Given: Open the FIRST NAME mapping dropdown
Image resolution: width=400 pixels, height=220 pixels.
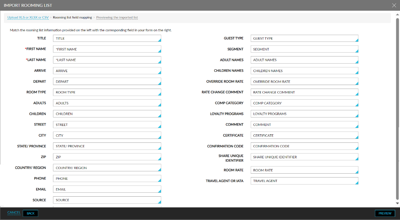Looking at the screenshot, I should [107, 49].
